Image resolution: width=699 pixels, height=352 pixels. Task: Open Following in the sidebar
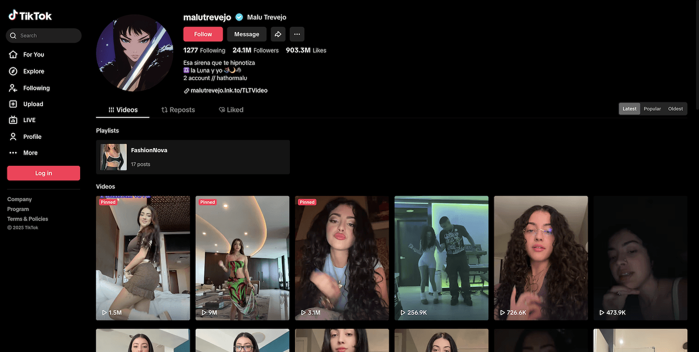click(x=36, y=88)
